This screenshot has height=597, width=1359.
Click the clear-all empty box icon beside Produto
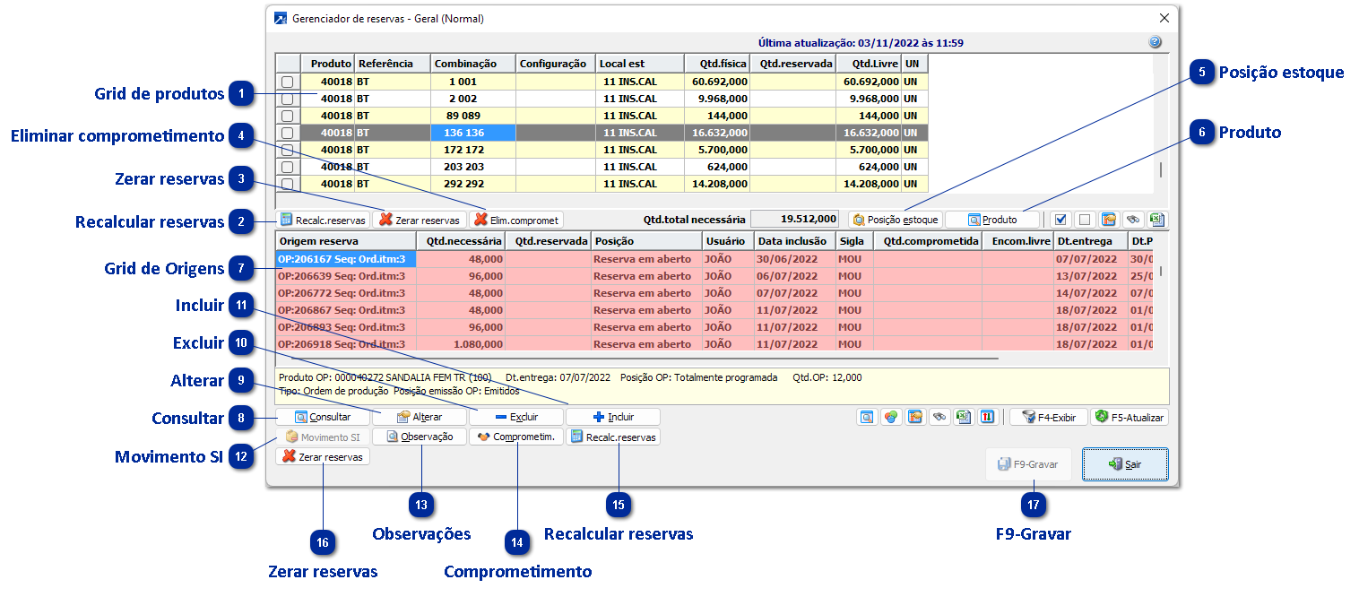[1084, 220]
